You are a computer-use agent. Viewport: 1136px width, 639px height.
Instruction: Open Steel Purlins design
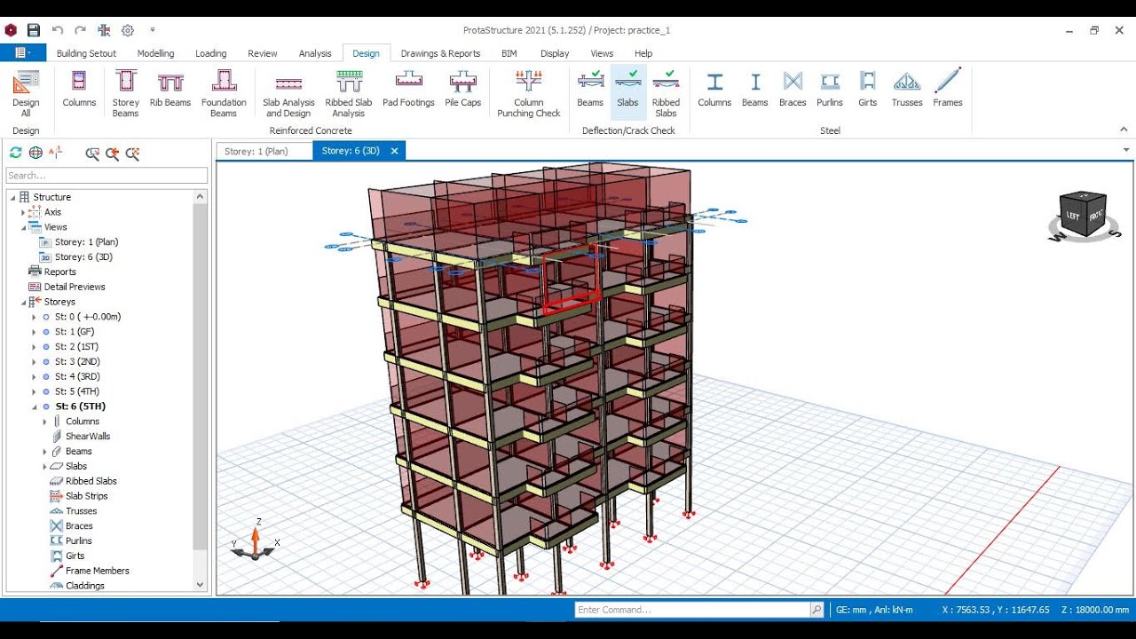830,89
